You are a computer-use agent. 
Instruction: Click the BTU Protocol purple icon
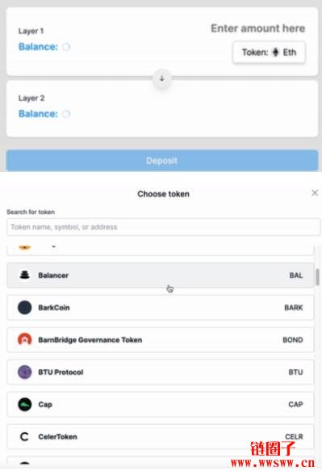coord(24,372)
